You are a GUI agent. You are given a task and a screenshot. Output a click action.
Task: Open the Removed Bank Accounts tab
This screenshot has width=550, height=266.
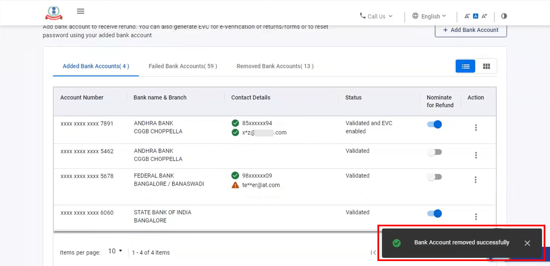[x=275, y=66]
